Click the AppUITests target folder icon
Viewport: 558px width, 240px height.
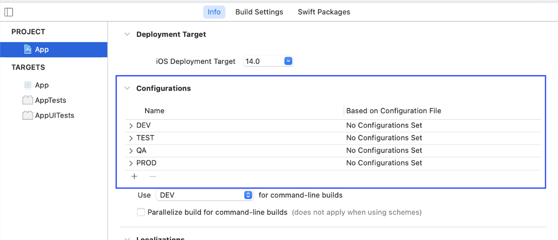click(28, 115)
